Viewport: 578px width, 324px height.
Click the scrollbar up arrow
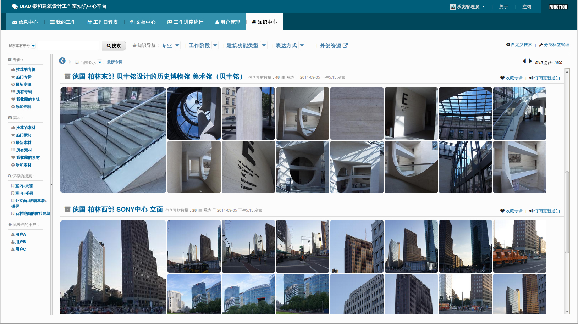pyautogui.click(x=567, y=72)
